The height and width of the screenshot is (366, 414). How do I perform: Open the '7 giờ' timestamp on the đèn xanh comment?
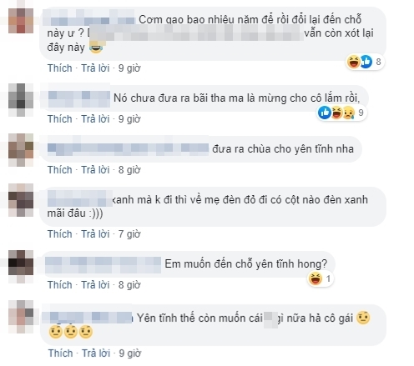[x=129, y=234]
